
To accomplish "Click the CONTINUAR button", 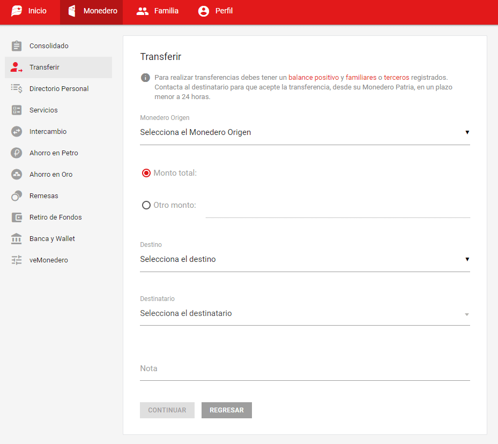I will tap(167, 410).
